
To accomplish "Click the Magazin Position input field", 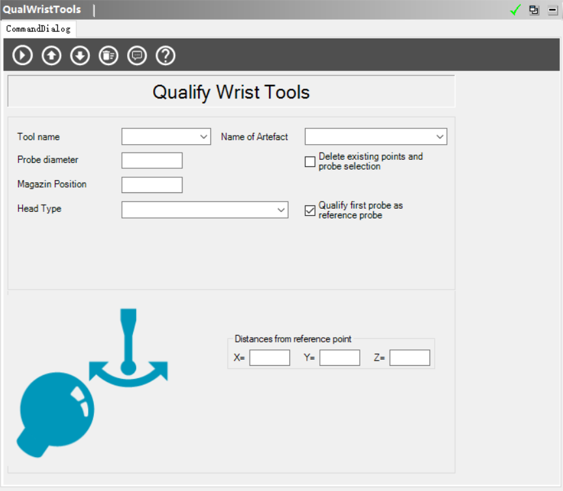I will [x=152, y=185].
